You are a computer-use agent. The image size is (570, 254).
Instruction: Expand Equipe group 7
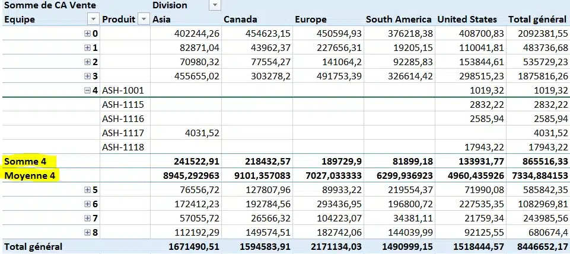[x=87, y=218]
